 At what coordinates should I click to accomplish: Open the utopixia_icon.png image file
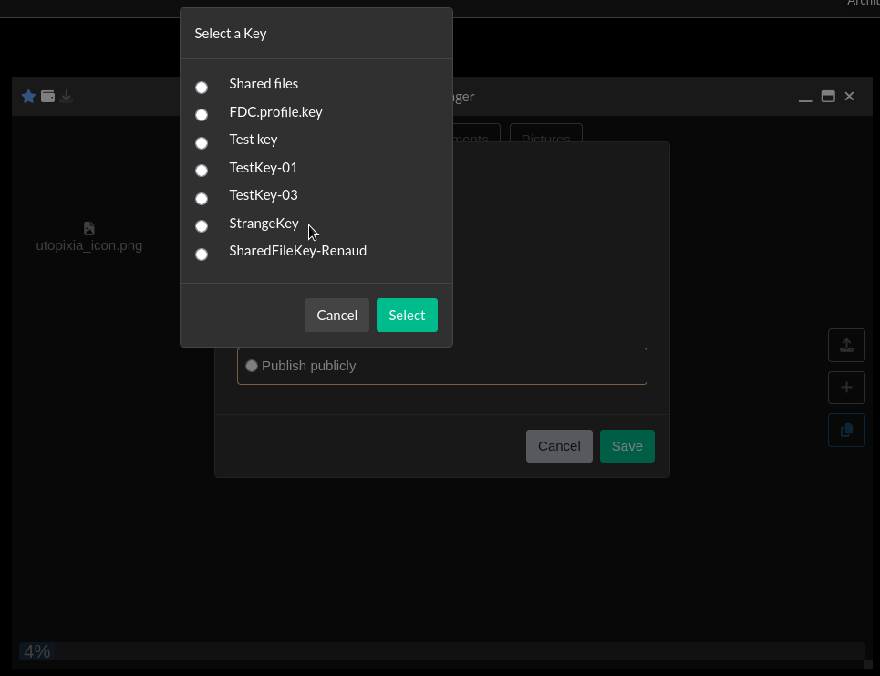[x=88, y=236]
